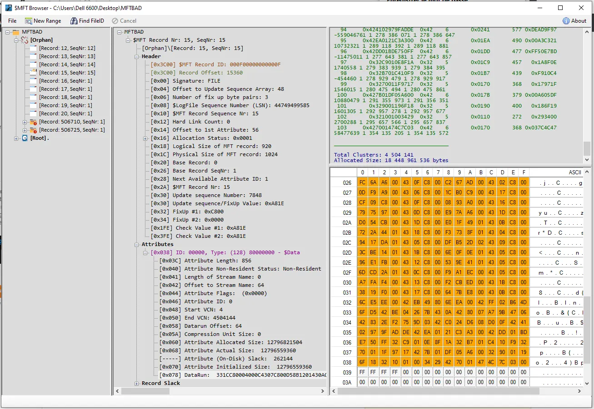Screen dimensions: 594x409
Task: Click hex byte FC in row 026
Action: click(x=362, y=182)
